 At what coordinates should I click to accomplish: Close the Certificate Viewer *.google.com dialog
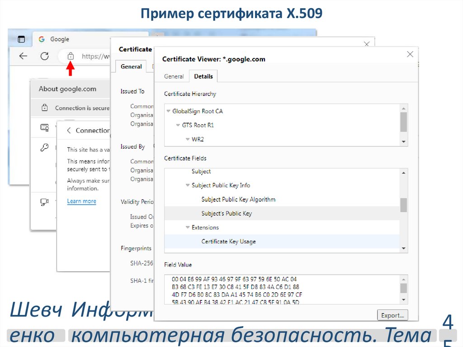pos(410,54)
